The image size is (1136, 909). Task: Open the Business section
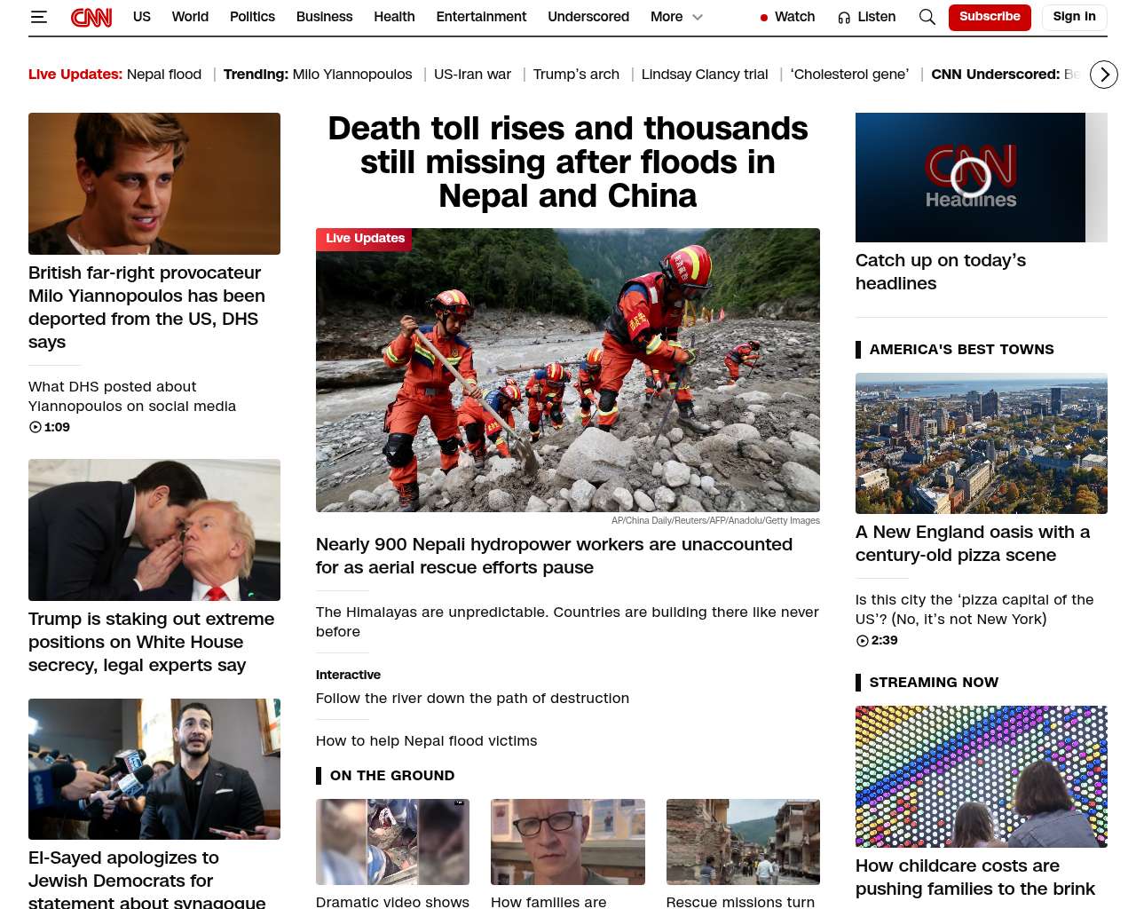(x=324, y=17)
